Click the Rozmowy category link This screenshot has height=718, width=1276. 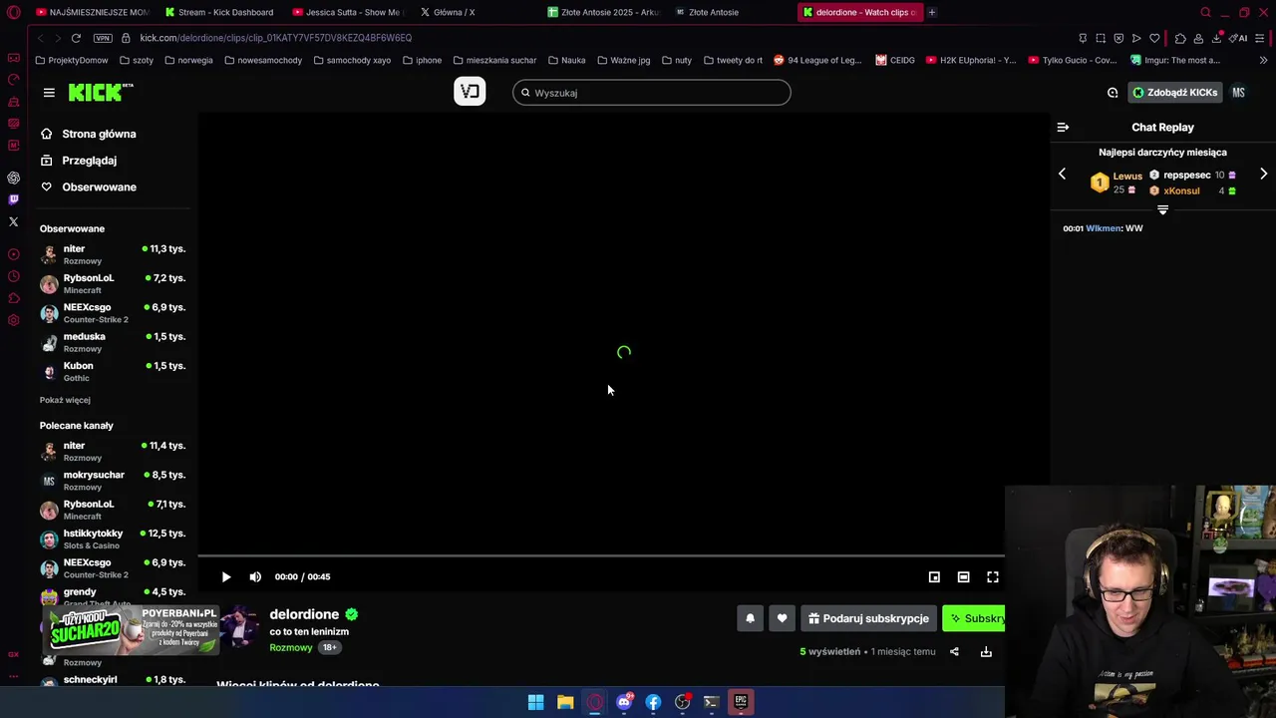[291, 647]
